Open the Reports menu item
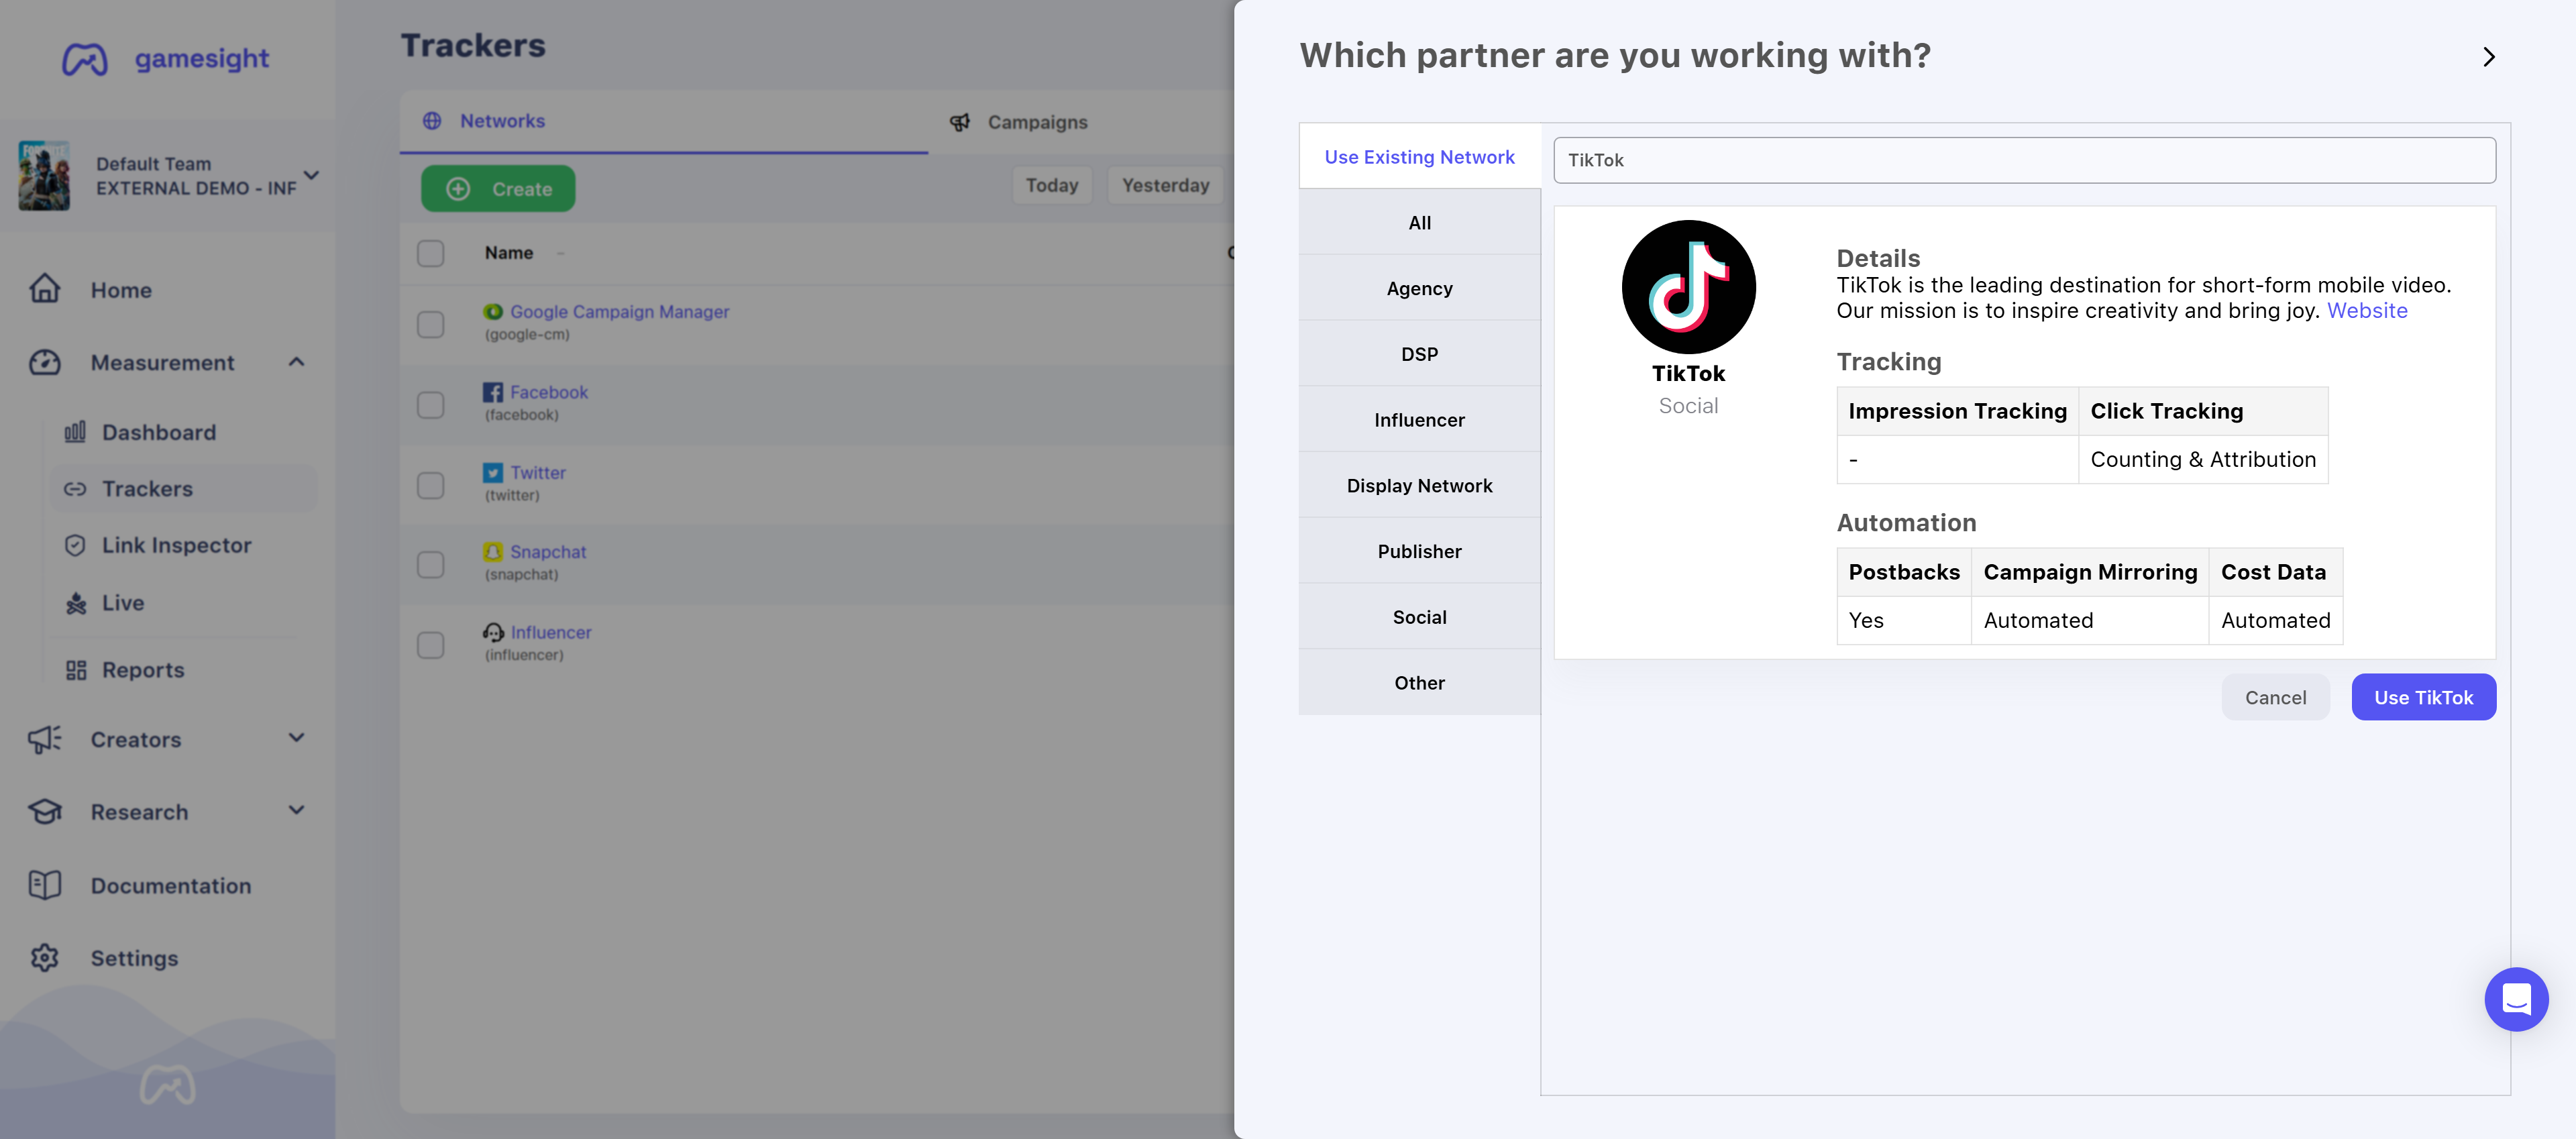Image resolution: width=2576 pixels, height=1139 pixels. 143,670
